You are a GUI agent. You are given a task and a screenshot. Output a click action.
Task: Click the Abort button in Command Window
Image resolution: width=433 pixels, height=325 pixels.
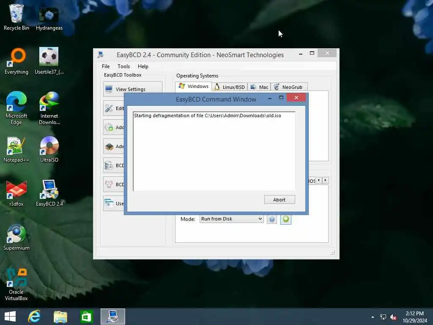280,200
